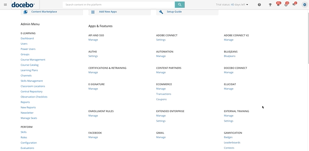This screenshot has width=309, height=151.
Task: Click the Content Marketplace icon
Action: click(x=25, y=12)
